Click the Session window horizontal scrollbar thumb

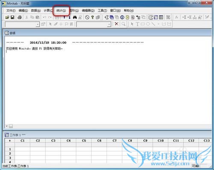click(11, 126)
